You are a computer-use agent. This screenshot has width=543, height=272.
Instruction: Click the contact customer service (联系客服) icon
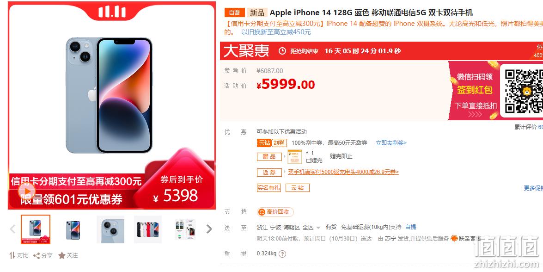[454, 238]
